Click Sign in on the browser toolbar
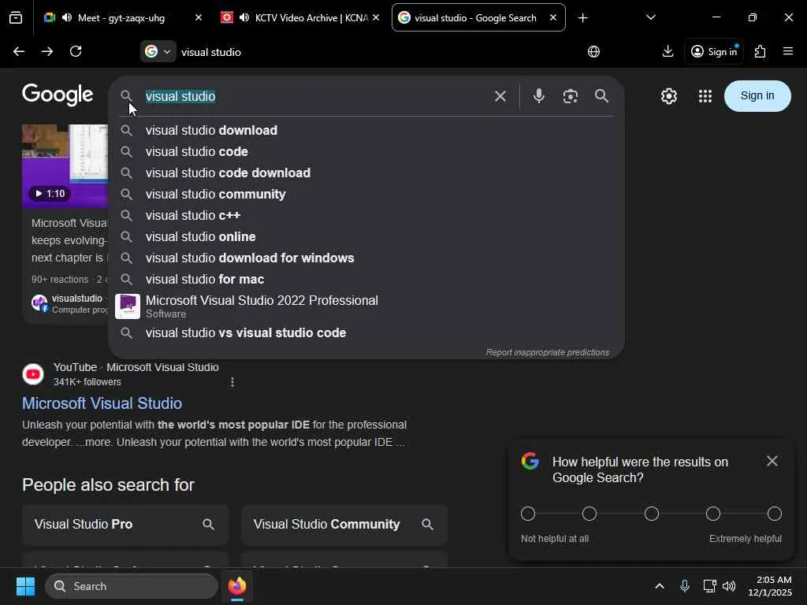807x605 pixels. [714, 51]
